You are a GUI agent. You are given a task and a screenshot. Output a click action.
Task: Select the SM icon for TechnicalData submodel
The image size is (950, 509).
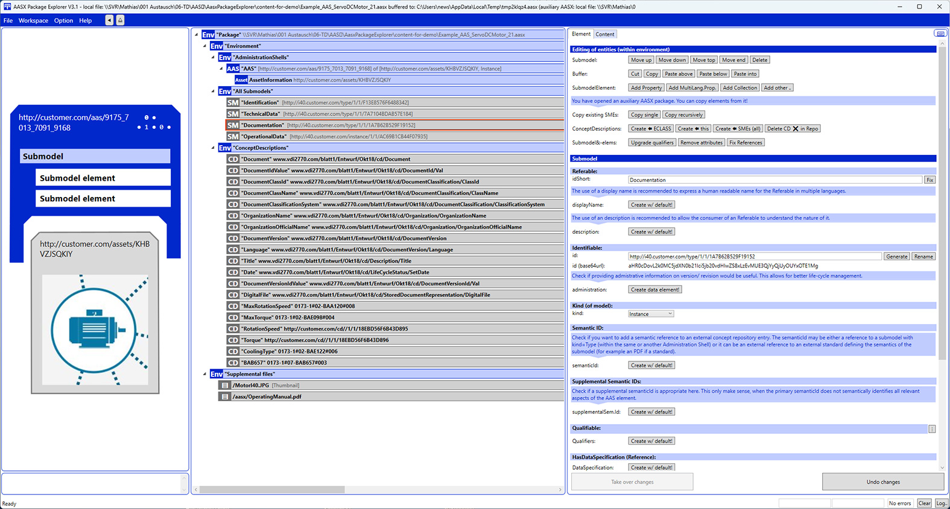click(x=233, y=114)
